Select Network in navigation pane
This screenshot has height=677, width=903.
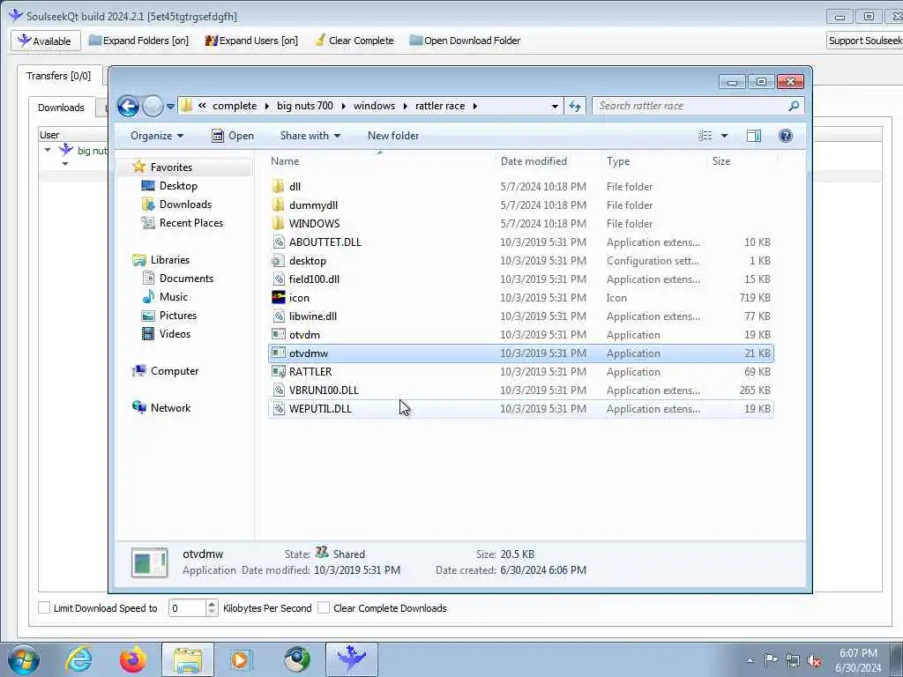(x=170, y=408)
